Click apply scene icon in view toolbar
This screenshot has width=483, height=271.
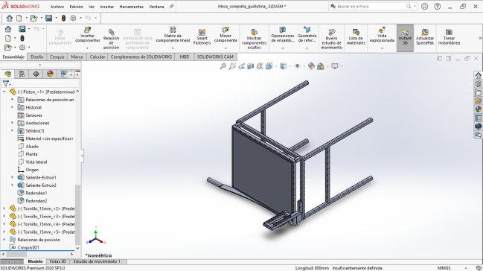coord(320,66)
